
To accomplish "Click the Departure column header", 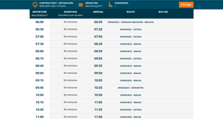I will [39, 12].
